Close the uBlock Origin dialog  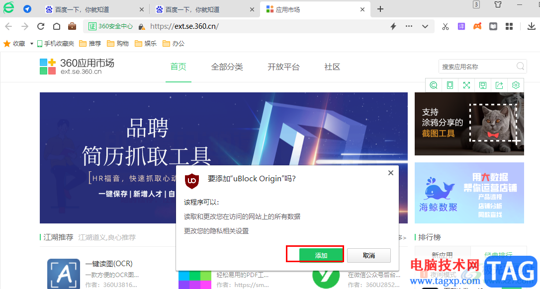pyautogui.click(x=390, y=173)
